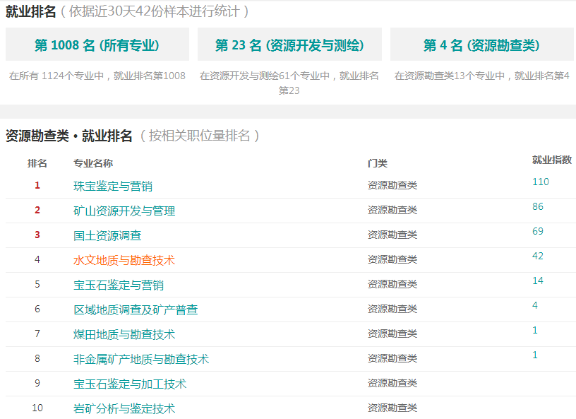Click the employment index value 4
Image resolution: width=576 pixels, height=419 pixels.
point(535,305)
